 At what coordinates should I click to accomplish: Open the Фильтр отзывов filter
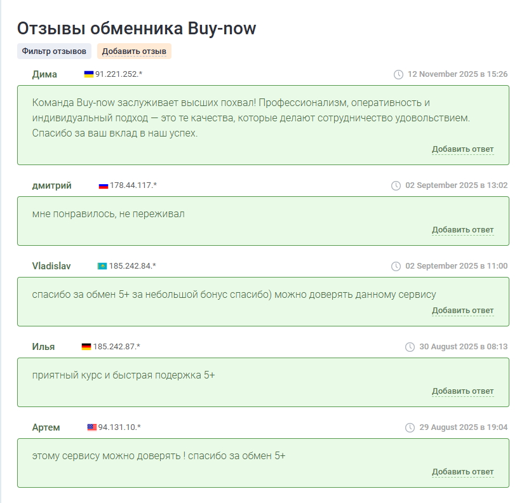coord(54,51)
